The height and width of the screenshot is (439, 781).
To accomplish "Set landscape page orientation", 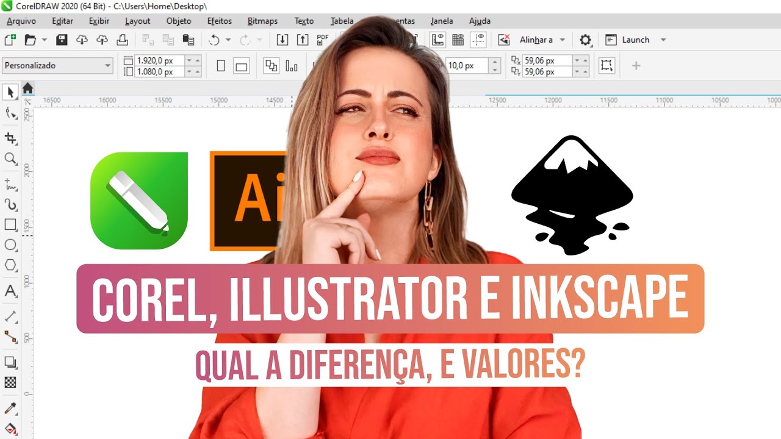I will point(241,66).
